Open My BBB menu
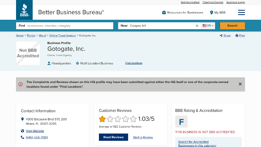 point(218,13)
